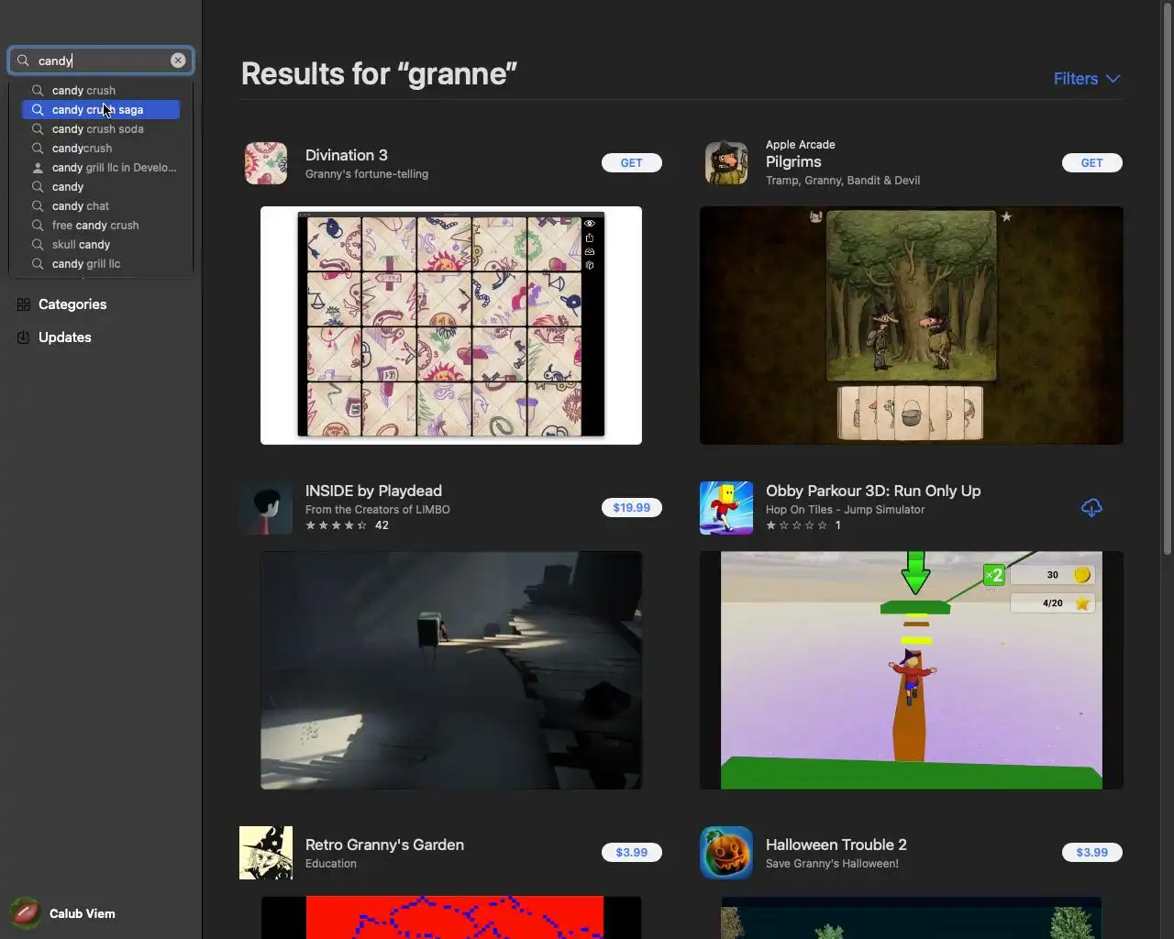Open the Retro Granny's Garden title
Viewport: 1174px width, 939px height.
click(x=384, y=845)
